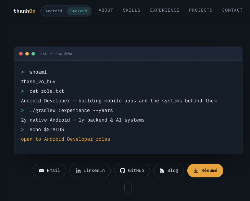Open the thanh0x logo home link
Viewport: 250px width, 201px height.
point(24,11)
